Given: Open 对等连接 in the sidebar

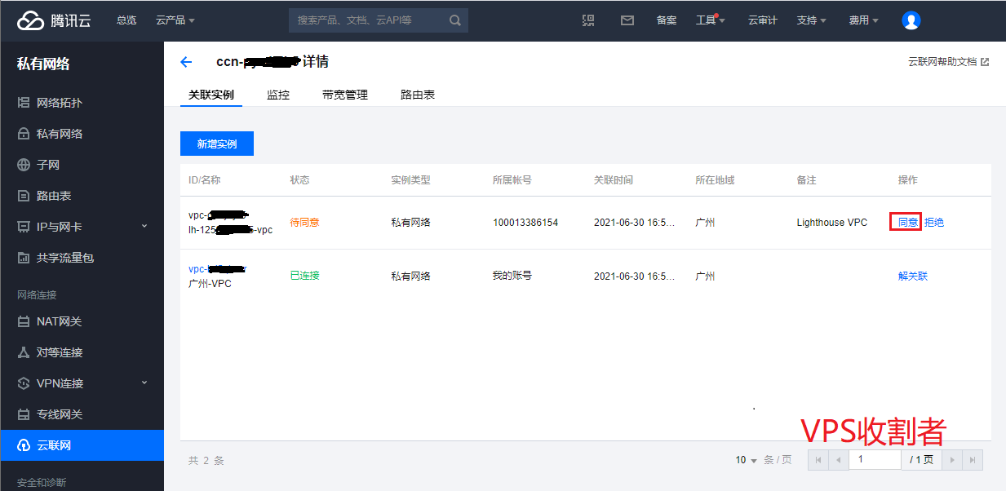Looking at the screenshot, I should tap(60, 352).
